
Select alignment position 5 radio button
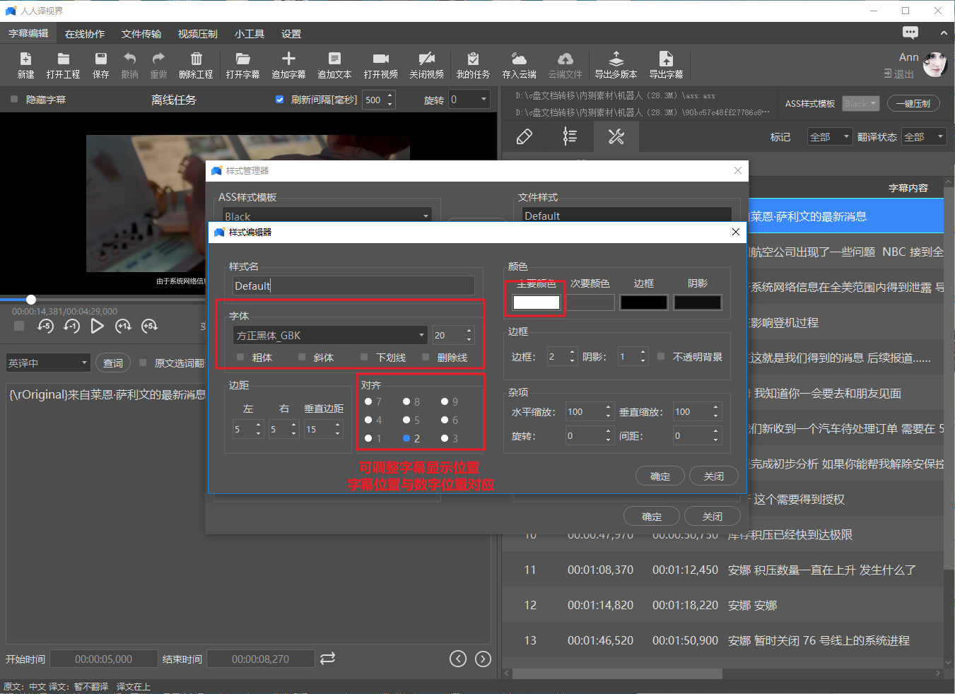[x=406, y=420]
